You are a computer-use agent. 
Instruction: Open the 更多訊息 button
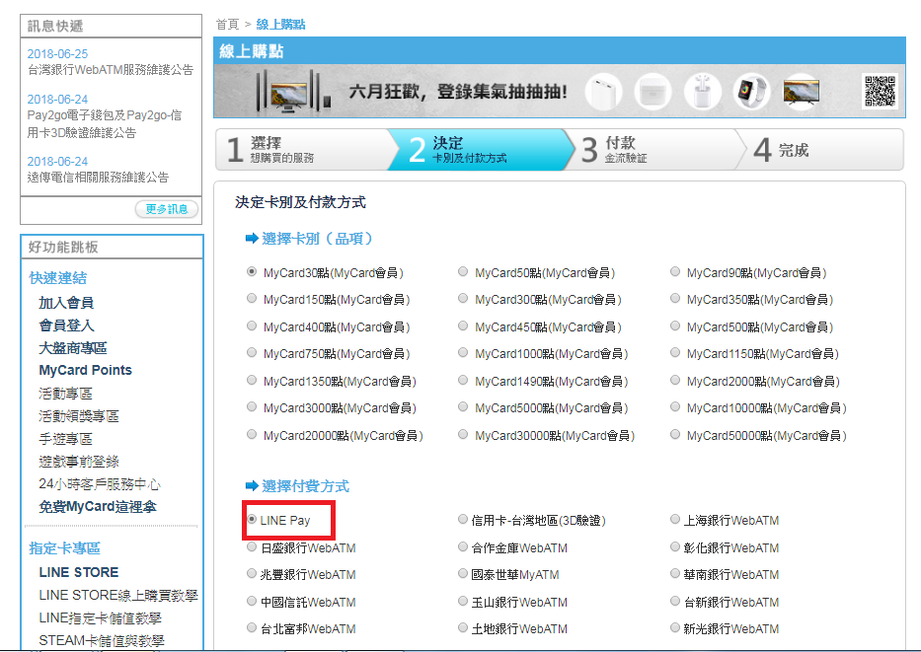(167, 209)
